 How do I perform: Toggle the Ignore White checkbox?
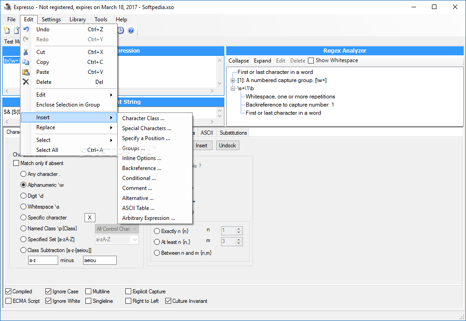coord(48,301)
